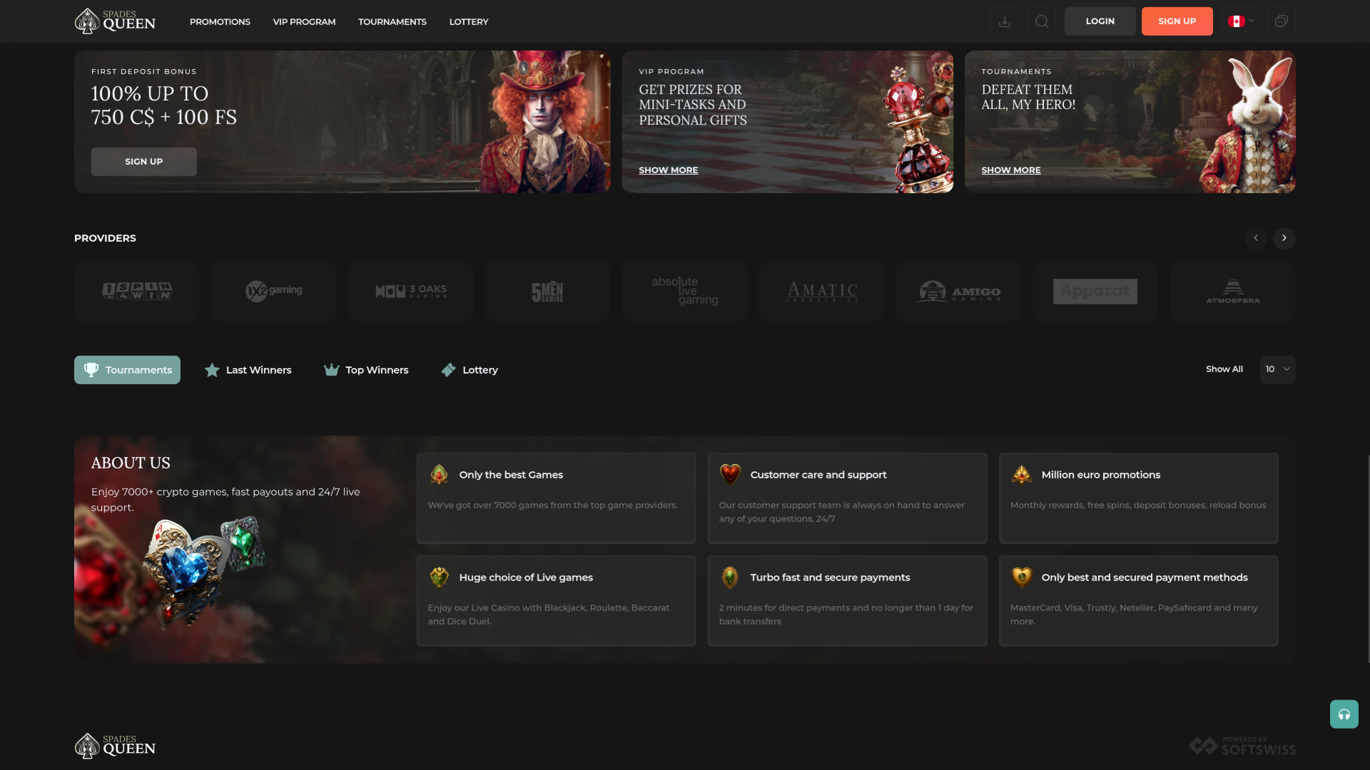Image resolution: width=1370 pixels, height=770 pixels.
Task: Click the Huge choice of Live games heading
Action: pos(526,577)
